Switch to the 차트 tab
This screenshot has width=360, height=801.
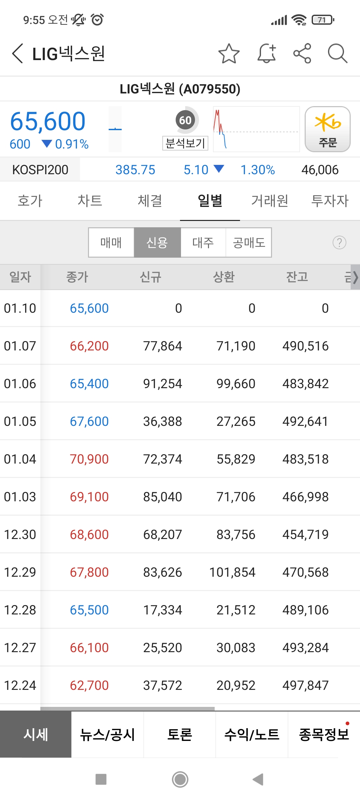click(90, 201)
